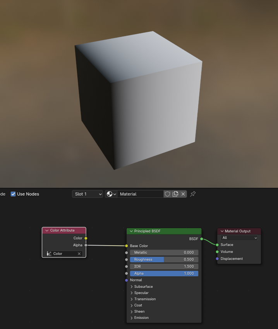
Task: Click the Color output socket of Color Attribute
Action: point(86,238)
